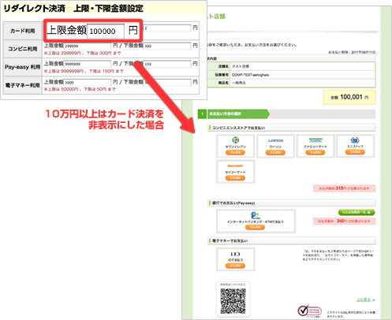Click the convenience store lower limit field 300
The width and height of the screenshot is (392, 320).
pos(167,46)
